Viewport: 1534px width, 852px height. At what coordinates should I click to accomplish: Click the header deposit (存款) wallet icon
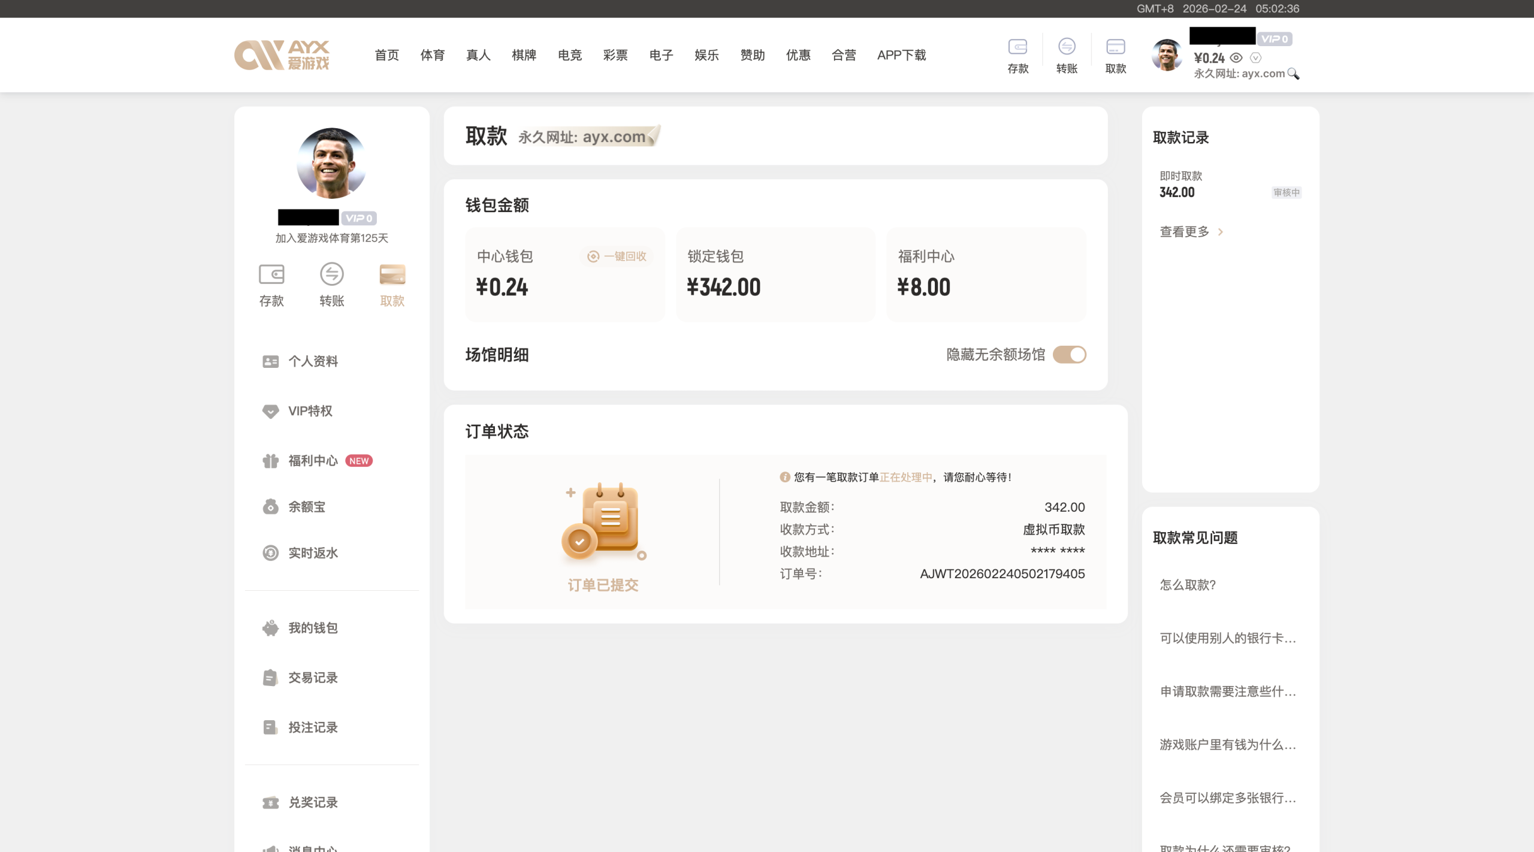click(x=1017, y=47)
